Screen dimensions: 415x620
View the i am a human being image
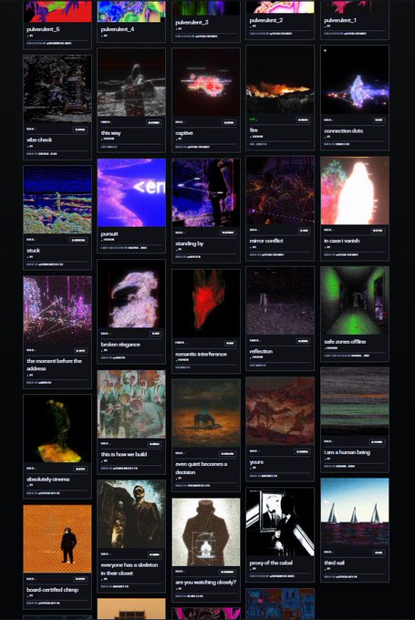355,401
